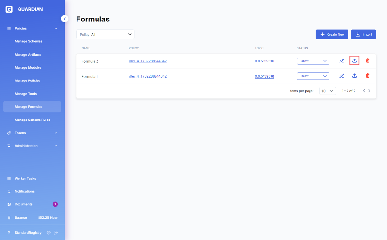The height and width of the screenshot is (240, 387).
Task: Collapse the sidebar with the arrow button
Action: (x=65, y=19)
